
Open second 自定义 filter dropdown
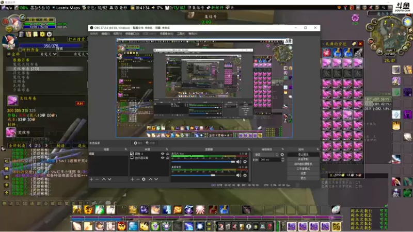(74, 54)
